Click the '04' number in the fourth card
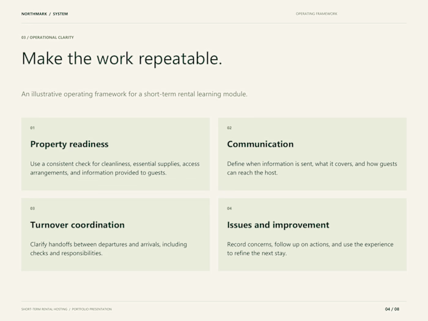Screen dimensions: 428x321 [x=229, y=208]
